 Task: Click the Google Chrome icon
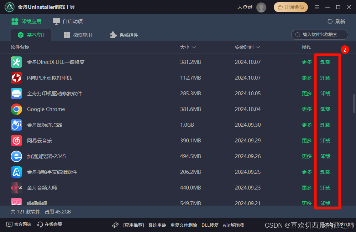point(16,109)
